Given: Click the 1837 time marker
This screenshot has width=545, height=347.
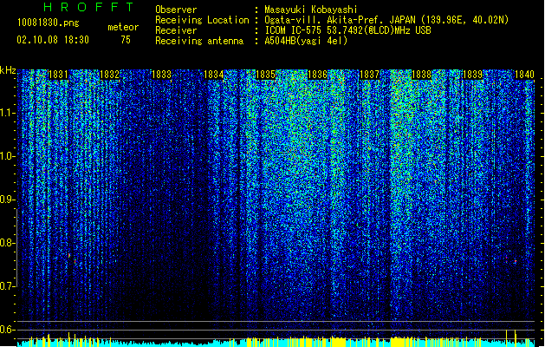Looking at the screenshot, I should [x=369, y=75].
